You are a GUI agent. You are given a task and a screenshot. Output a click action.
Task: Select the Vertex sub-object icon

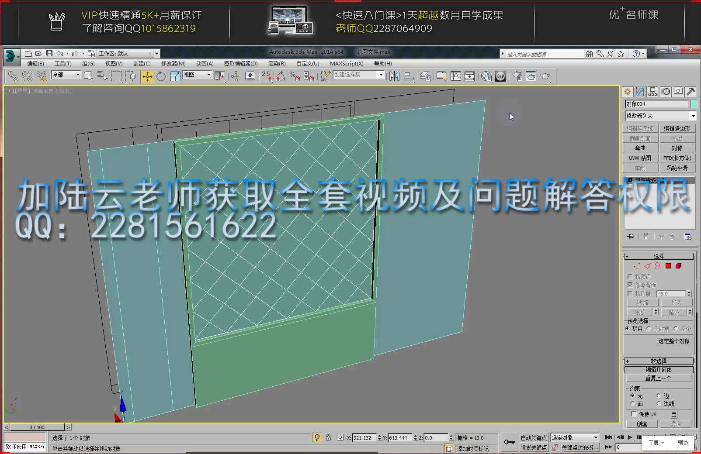click(x=637, y=266)
